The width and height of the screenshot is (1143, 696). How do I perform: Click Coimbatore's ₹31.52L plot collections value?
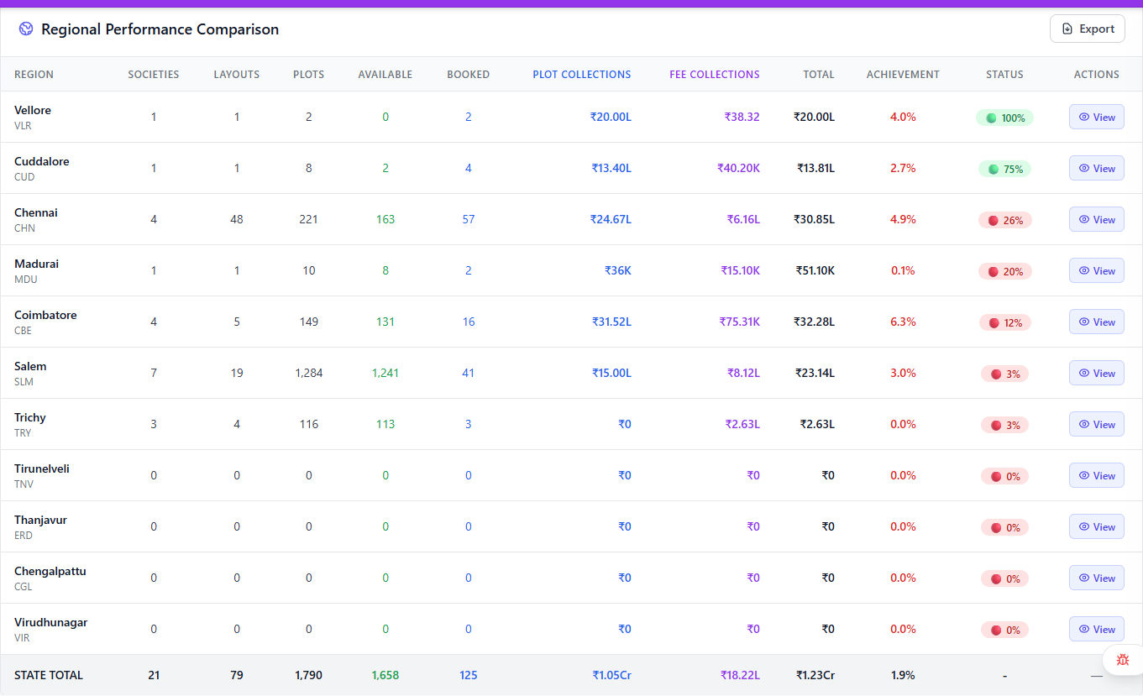611,322
